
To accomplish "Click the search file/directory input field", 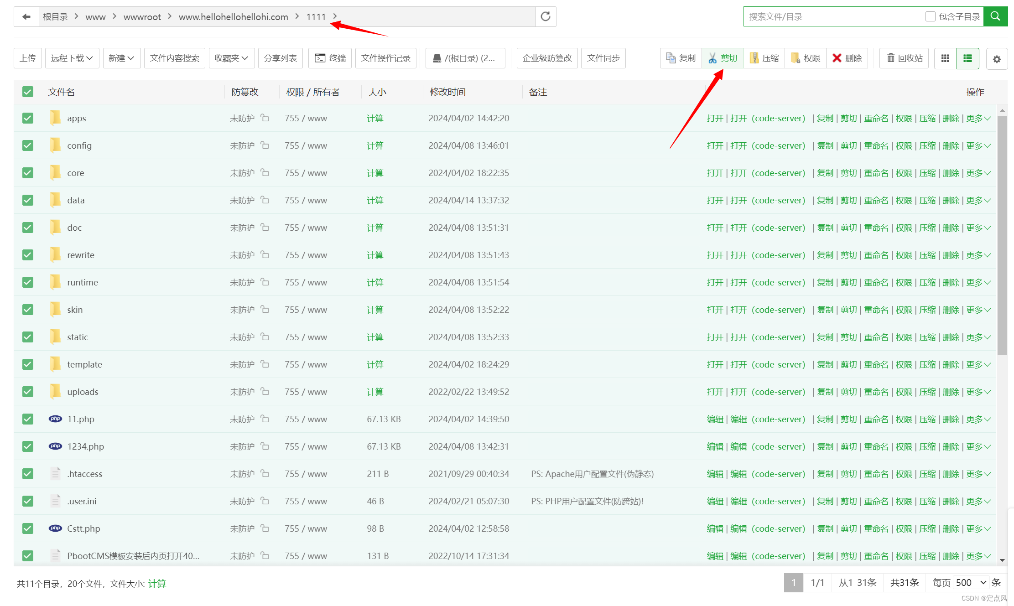I will [x=834, y=17].
